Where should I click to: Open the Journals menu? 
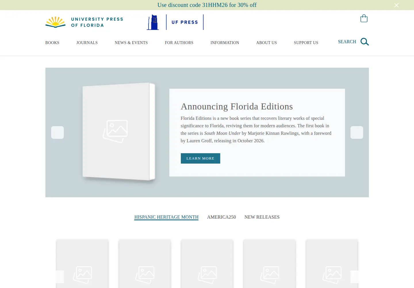coord(87,43)
